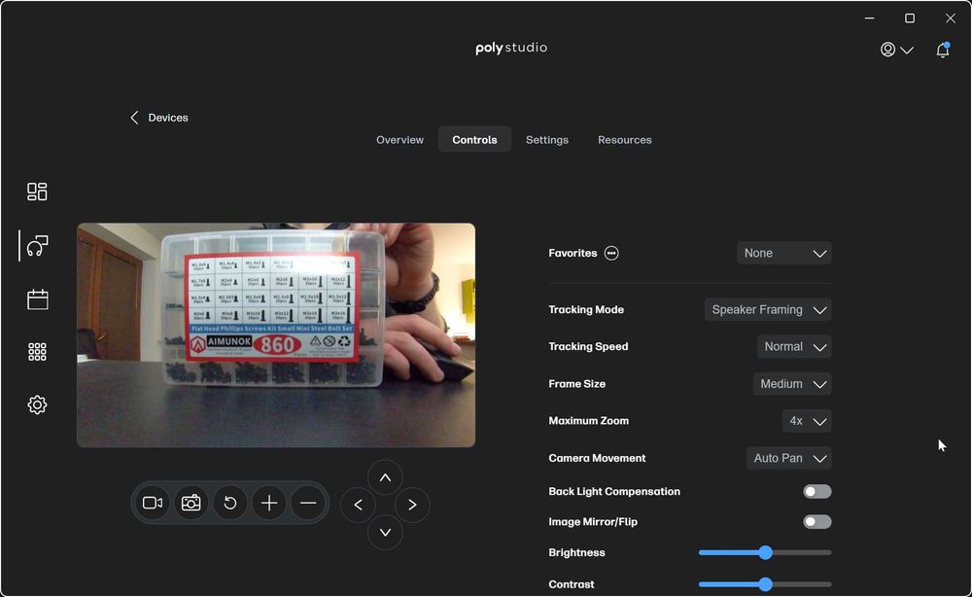Click the camera preview image
Viewport: 972px width, 597px height.
[x=276, y=334]
